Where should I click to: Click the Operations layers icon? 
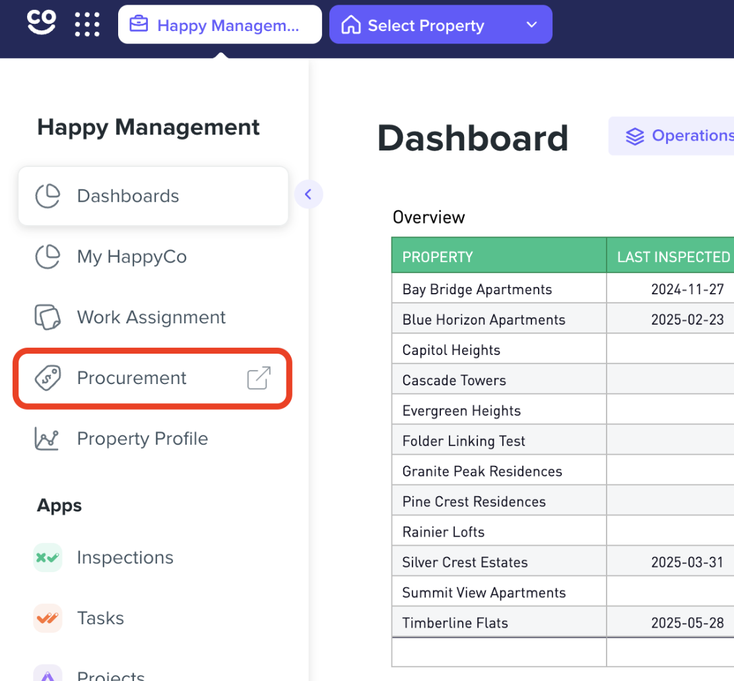tap(634, 136)
